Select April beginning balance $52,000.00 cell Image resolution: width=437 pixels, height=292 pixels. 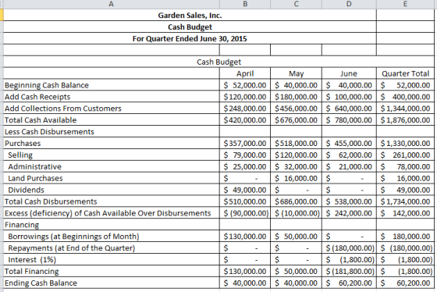tap(245, 85)
